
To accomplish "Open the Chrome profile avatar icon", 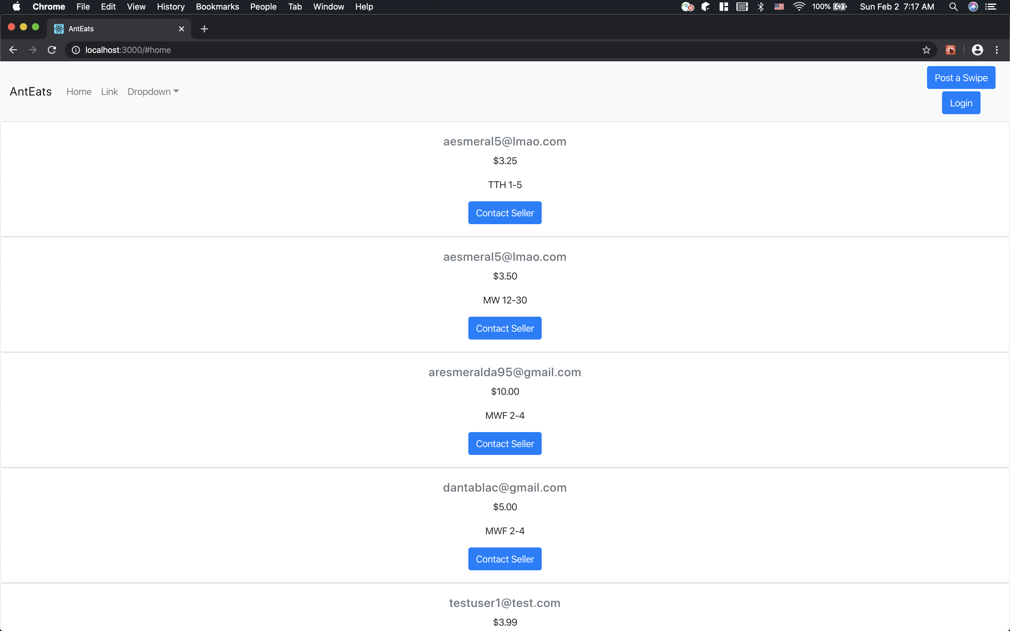I will click(x=977, y=50).
